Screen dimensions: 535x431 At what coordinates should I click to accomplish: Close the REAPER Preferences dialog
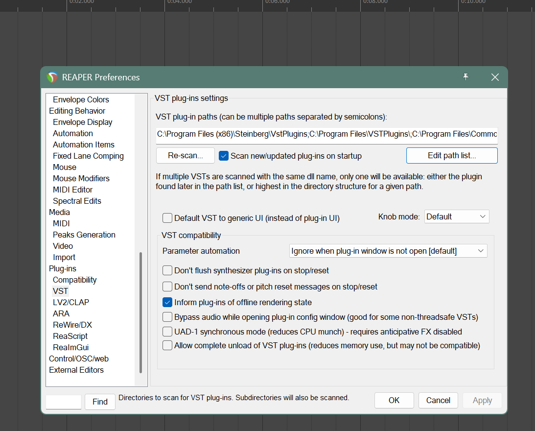coord(495,77)
